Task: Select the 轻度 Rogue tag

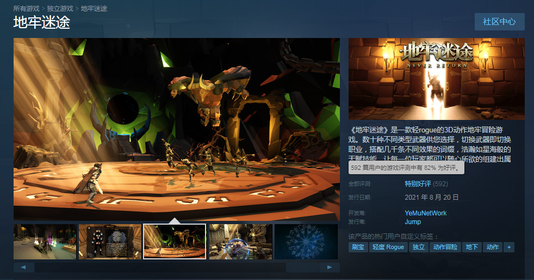Action: tap(388, 247)
